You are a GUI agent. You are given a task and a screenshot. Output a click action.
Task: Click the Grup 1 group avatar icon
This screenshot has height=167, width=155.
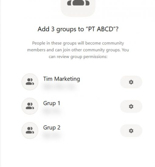click(x=30, y=106)
